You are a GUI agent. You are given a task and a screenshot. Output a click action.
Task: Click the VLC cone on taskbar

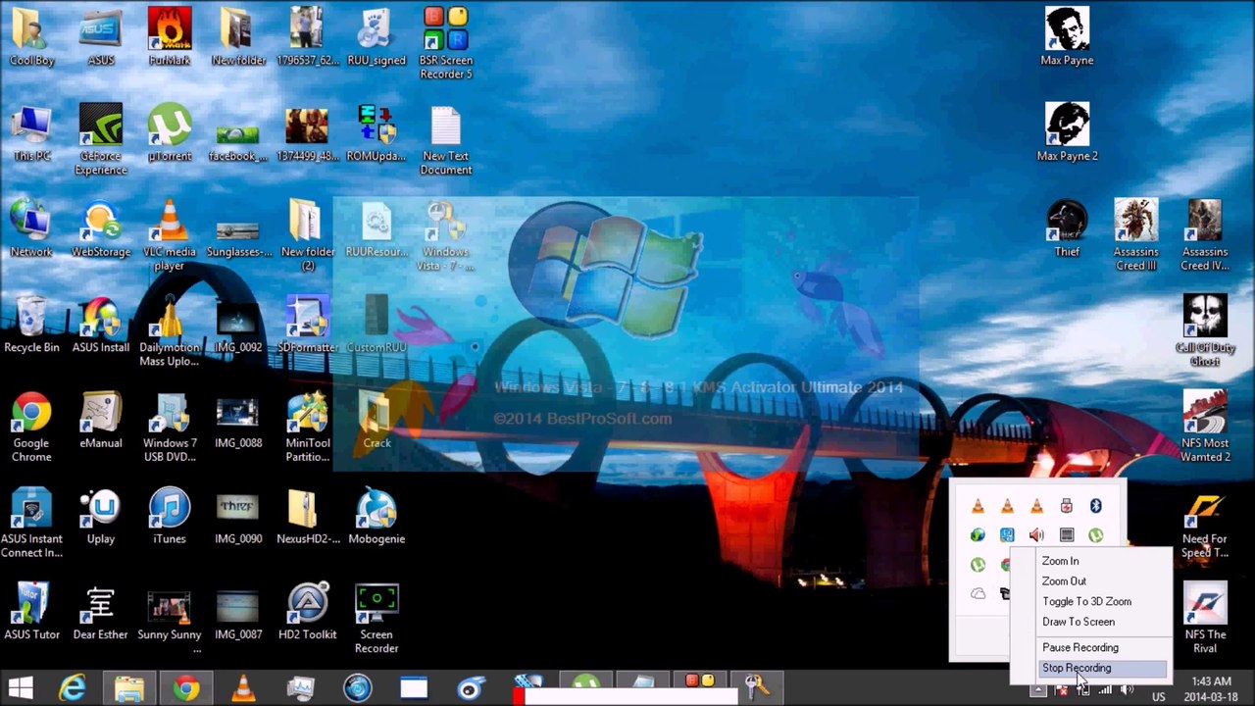click(243, 687)
